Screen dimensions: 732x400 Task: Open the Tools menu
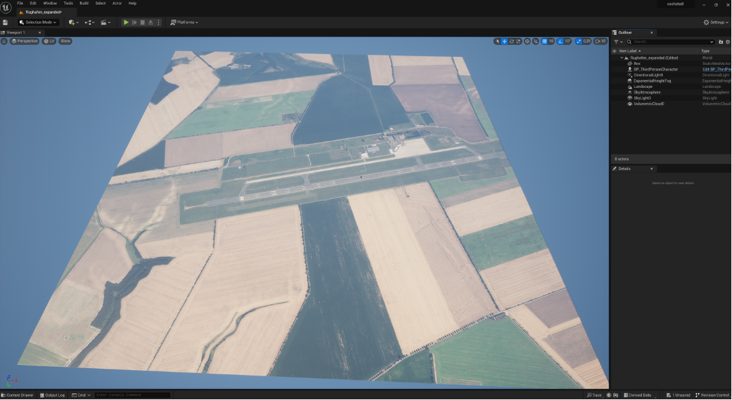68,3
